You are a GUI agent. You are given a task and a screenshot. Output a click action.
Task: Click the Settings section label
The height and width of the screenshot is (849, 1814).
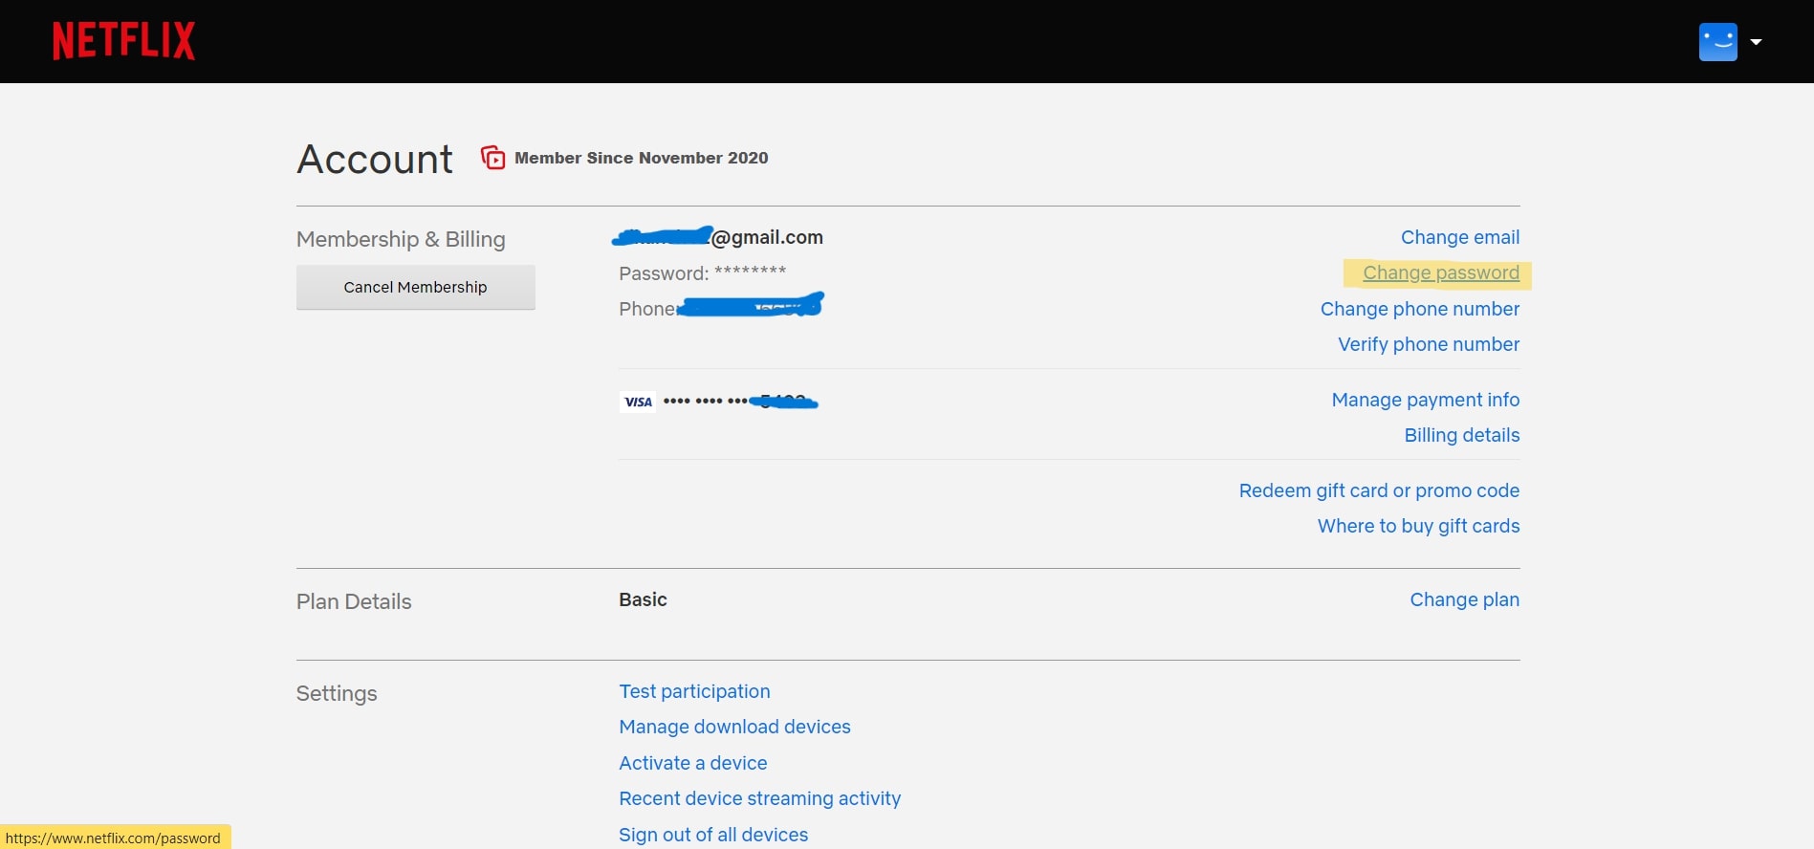[x=337, y=693]
